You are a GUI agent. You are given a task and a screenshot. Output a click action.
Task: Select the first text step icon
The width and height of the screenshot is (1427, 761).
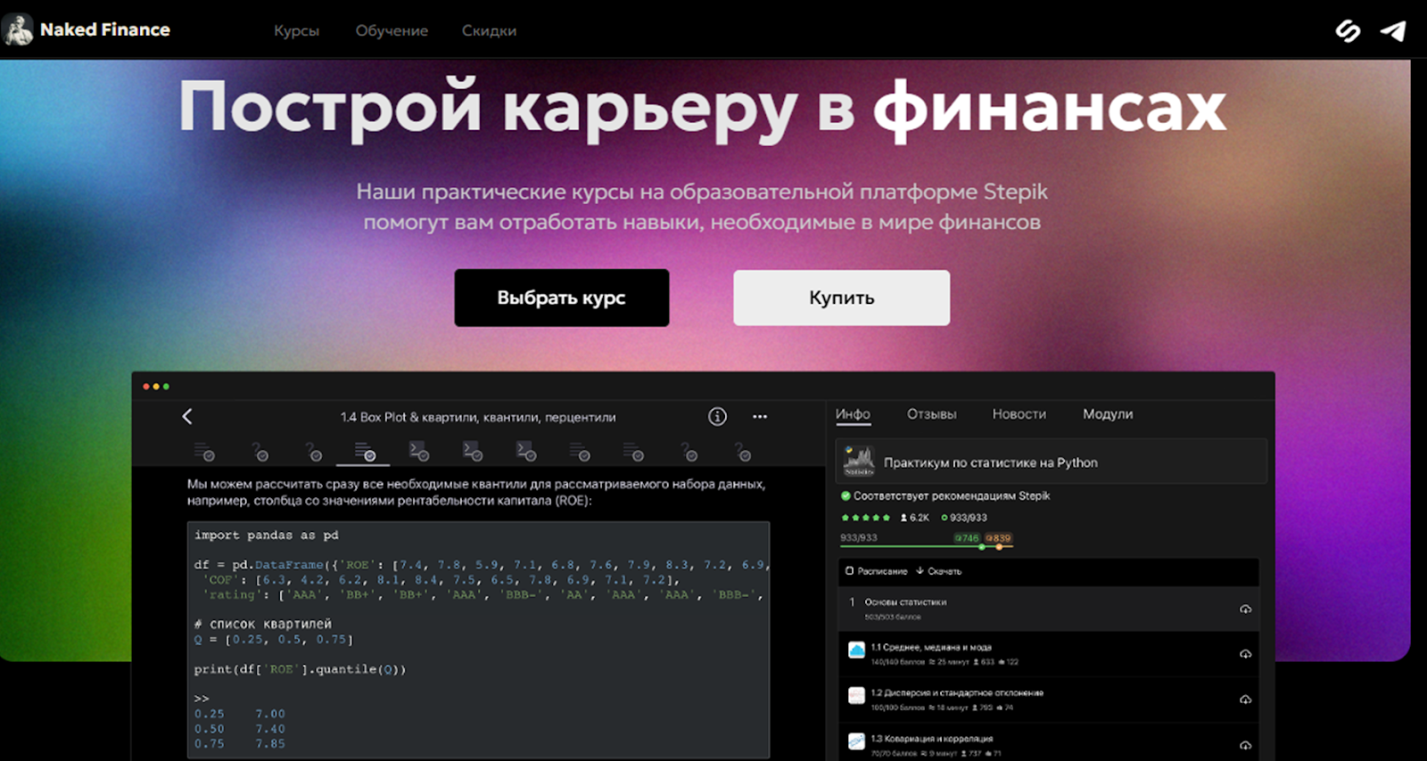click(x=204, y=452)
